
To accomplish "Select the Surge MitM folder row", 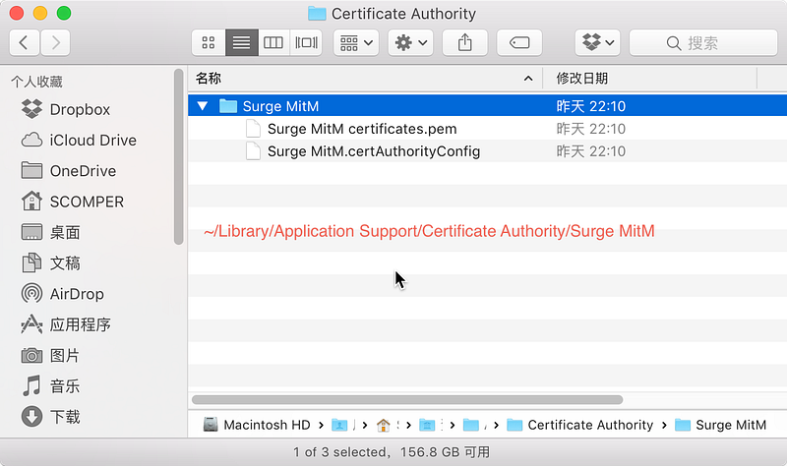I will point(487,106).
